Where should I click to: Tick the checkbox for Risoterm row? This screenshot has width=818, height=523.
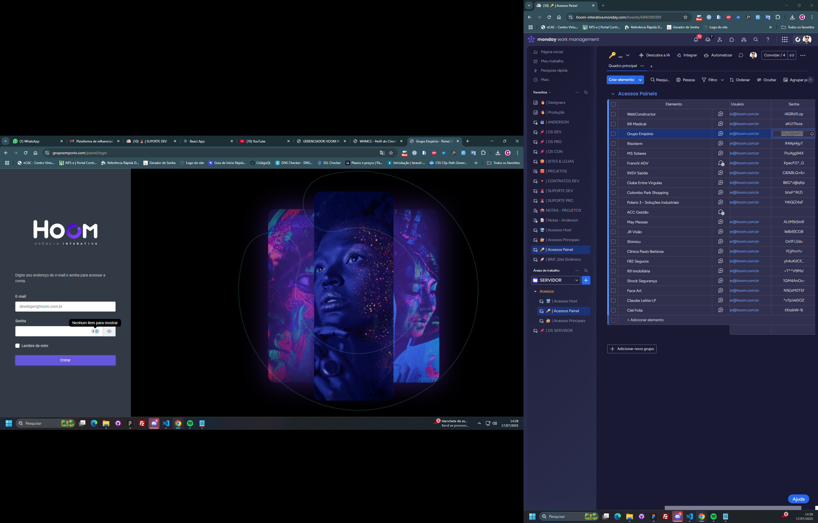[x=613, y=144]
